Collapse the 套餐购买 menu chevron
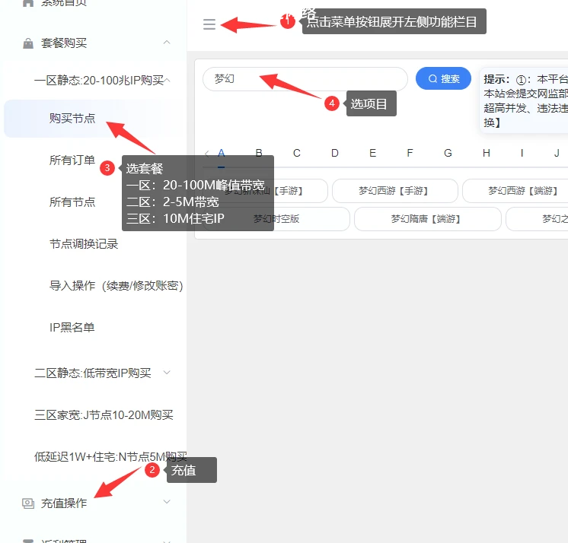This screenshot has width=568, height=543. click(x=167, y=43)
